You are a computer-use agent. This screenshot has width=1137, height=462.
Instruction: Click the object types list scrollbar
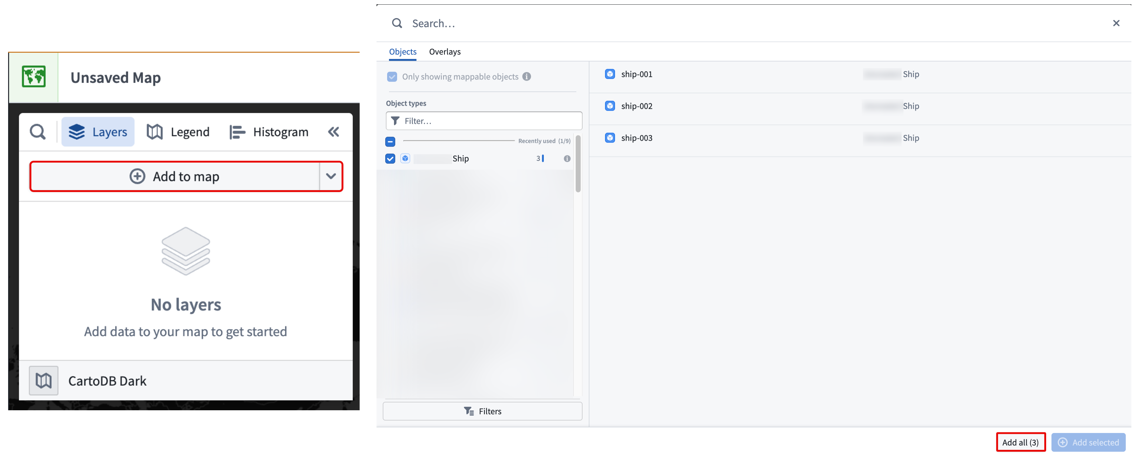[x=578, y=164]
